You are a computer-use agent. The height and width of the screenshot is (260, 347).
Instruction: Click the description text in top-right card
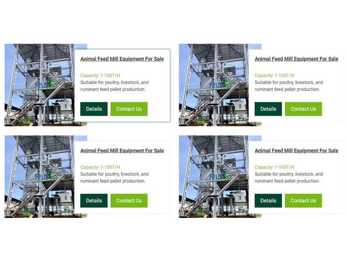[x=288, y=86]
